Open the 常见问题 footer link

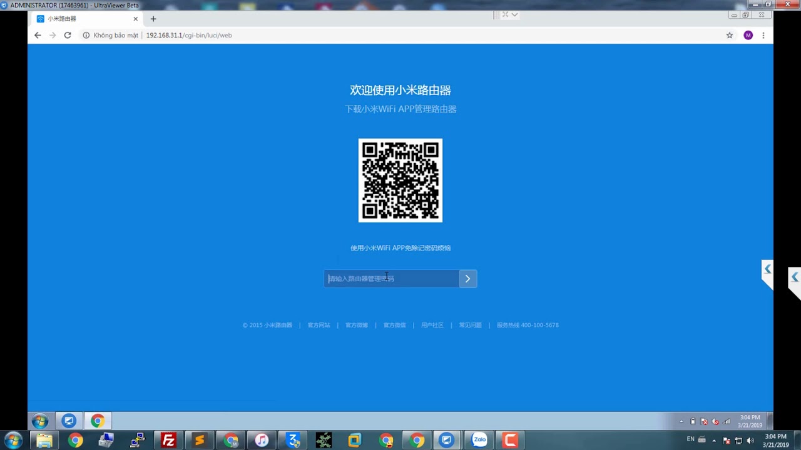(x=471, y=325)
